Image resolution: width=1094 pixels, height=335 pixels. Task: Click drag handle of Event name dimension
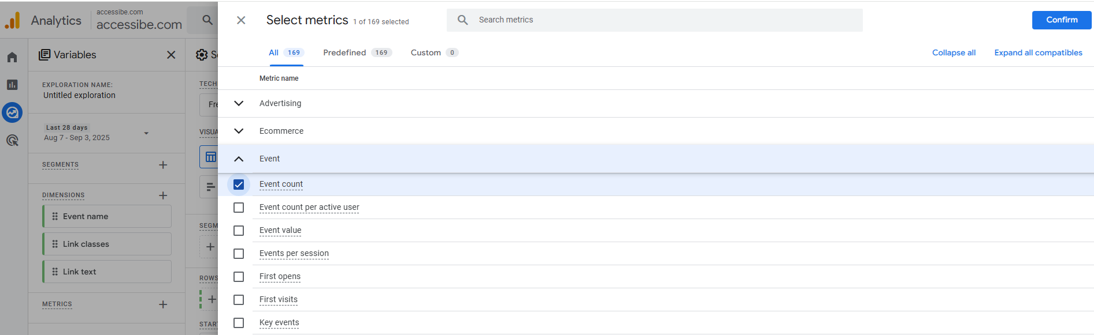click(55, 216)
